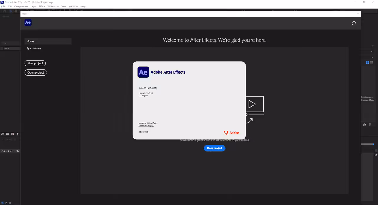Toggle the audio speaker column switch
The width and height of the screenshot is (378, 205).
(5, 151)
